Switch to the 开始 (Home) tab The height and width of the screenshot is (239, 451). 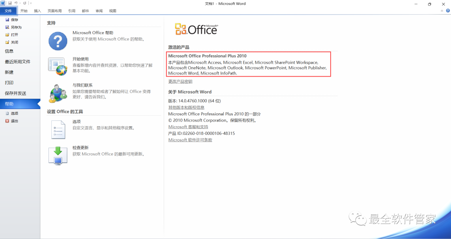pyautogui.click(x=24, y=11)
